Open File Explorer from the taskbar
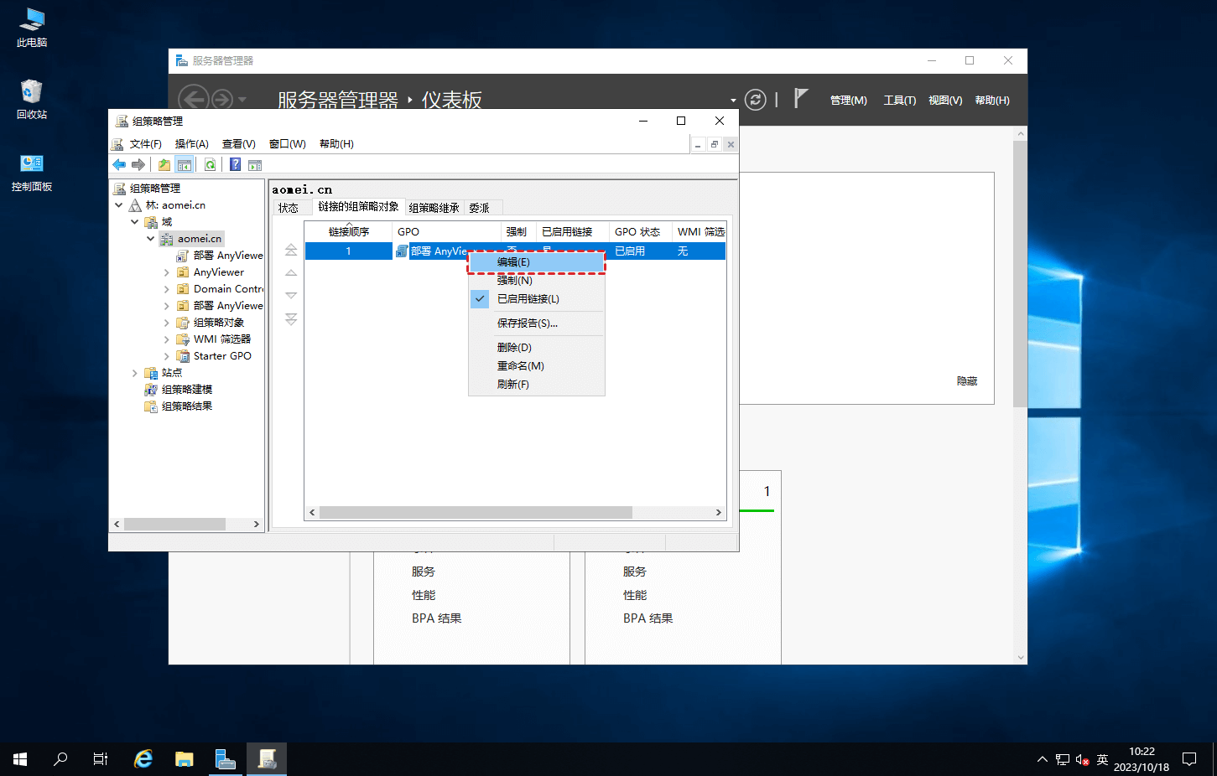1217x776 pixels. click(185, 759)
